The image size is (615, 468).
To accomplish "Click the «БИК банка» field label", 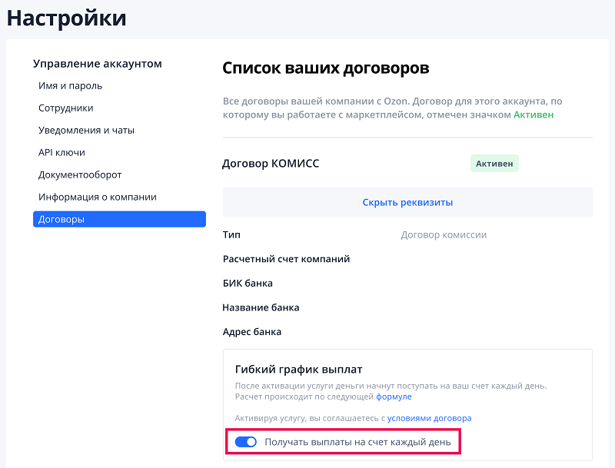I will pos(248,284).
